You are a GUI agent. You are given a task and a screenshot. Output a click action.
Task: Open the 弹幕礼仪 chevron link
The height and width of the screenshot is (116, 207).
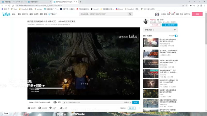point(127,102)
